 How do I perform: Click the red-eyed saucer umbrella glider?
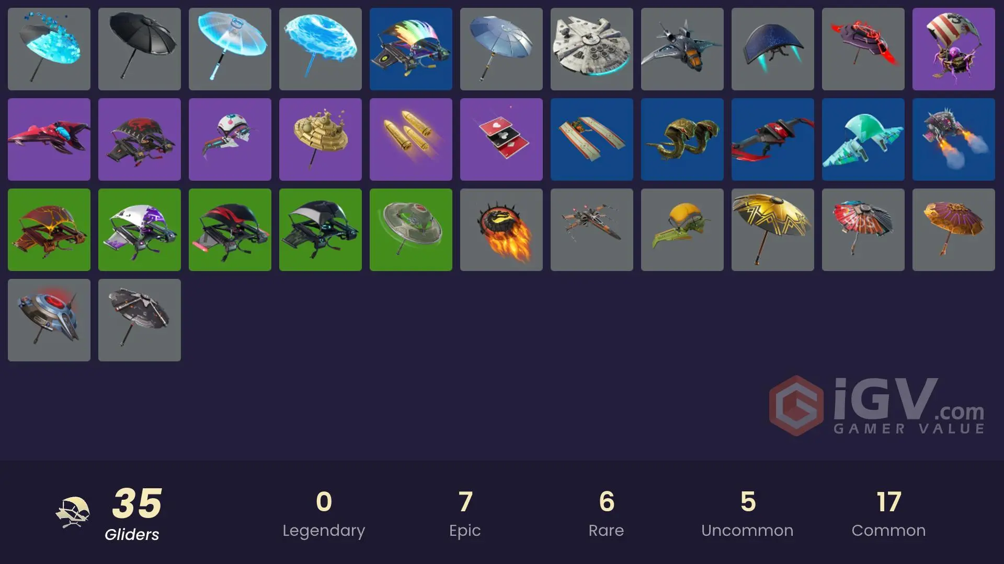[49, 320]
